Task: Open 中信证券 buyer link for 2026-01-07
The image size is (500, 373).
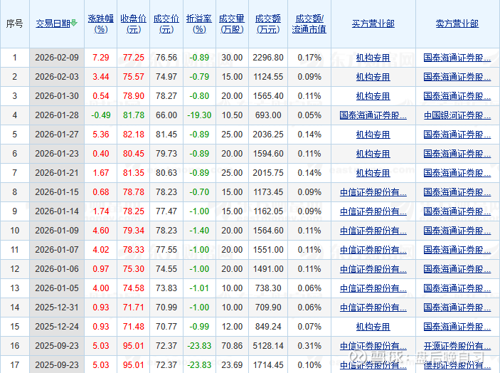Action: [x=373, y=250]
